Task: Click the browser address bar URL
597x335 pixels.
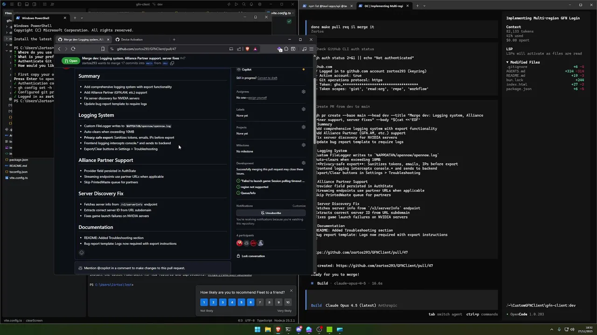Action: coord(146,49)
